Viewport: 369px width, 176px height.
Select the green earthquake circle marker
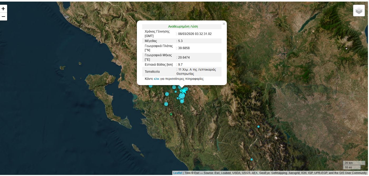pyautogui.click(x=171, y=114)
